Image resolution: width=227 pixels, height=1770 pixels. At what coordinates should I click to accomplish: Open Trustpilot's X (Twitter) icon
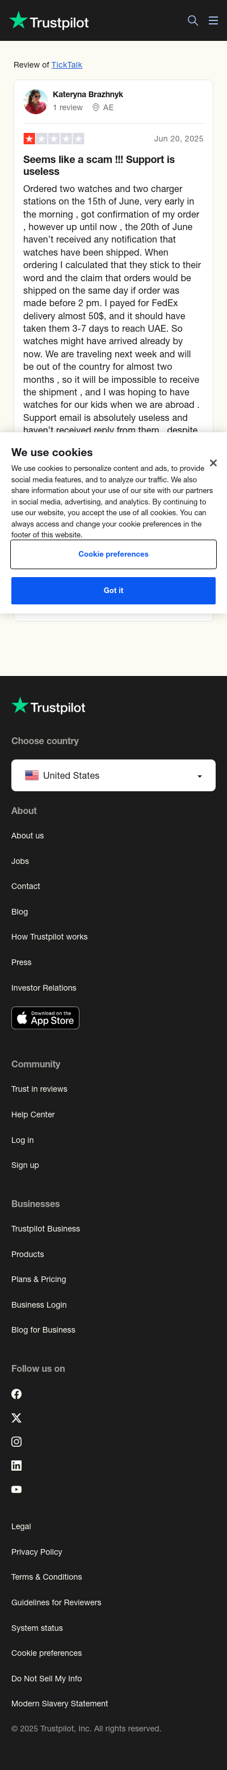click(16, 1417)
